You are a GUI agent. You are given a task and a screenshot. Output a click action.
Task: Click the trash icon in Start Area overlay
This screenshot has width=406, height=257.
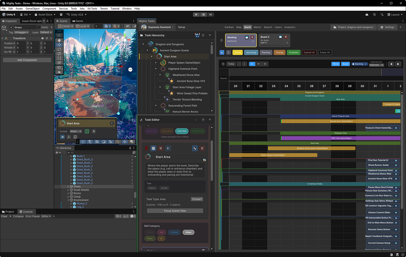[94, 131]
